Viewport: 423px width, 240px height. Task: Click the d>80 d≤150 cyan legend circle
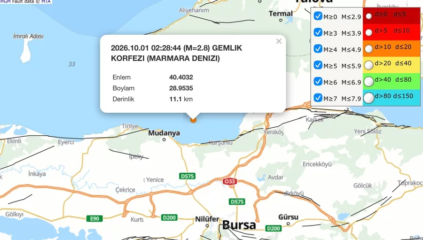[369, 98]
